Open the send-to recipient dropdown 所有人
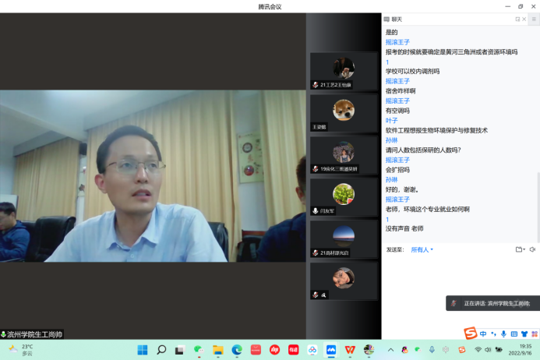 click(x=422, y=249)
